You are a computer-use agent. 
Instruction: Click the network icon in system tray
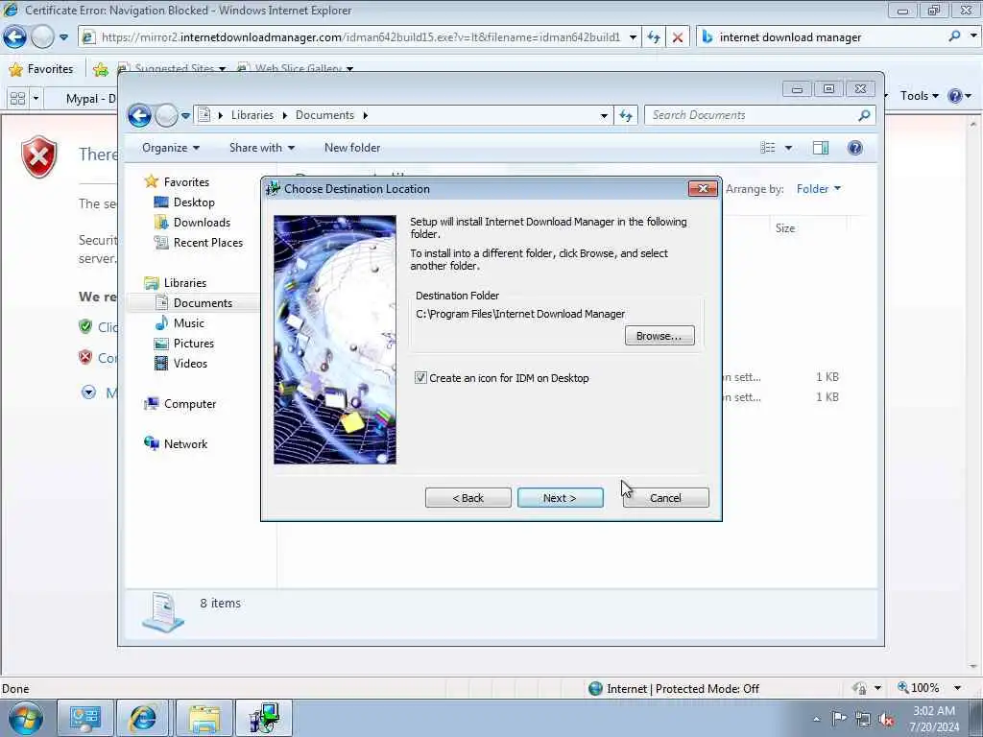[x=863, y=719]
